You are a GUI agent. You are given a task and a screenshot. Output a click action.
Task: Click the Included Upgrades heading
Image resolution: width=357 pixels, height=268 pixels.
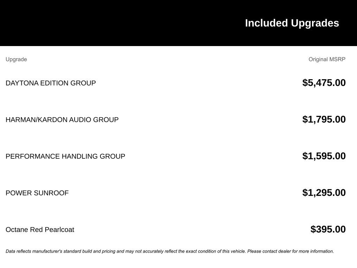(x=292, y=23)
